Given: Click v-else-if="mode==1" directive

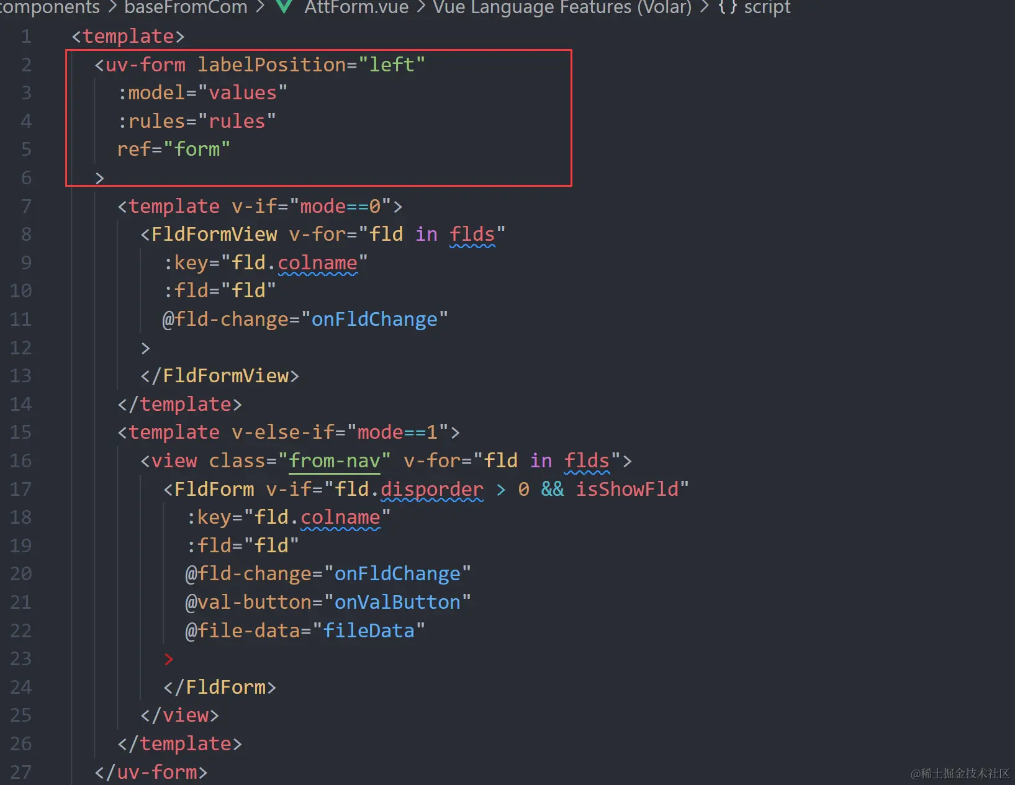Looking at the screenshot, I should click(340, 433).
